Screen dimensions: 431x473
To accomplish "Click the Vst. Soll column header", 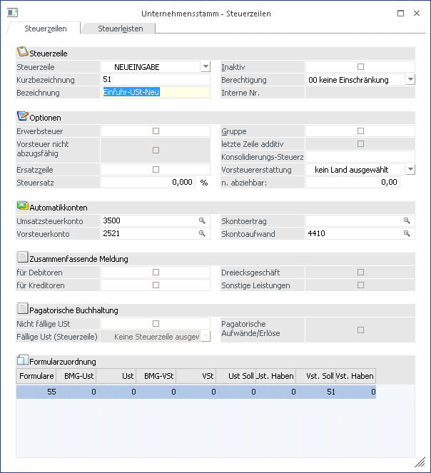I will point(315,375).
